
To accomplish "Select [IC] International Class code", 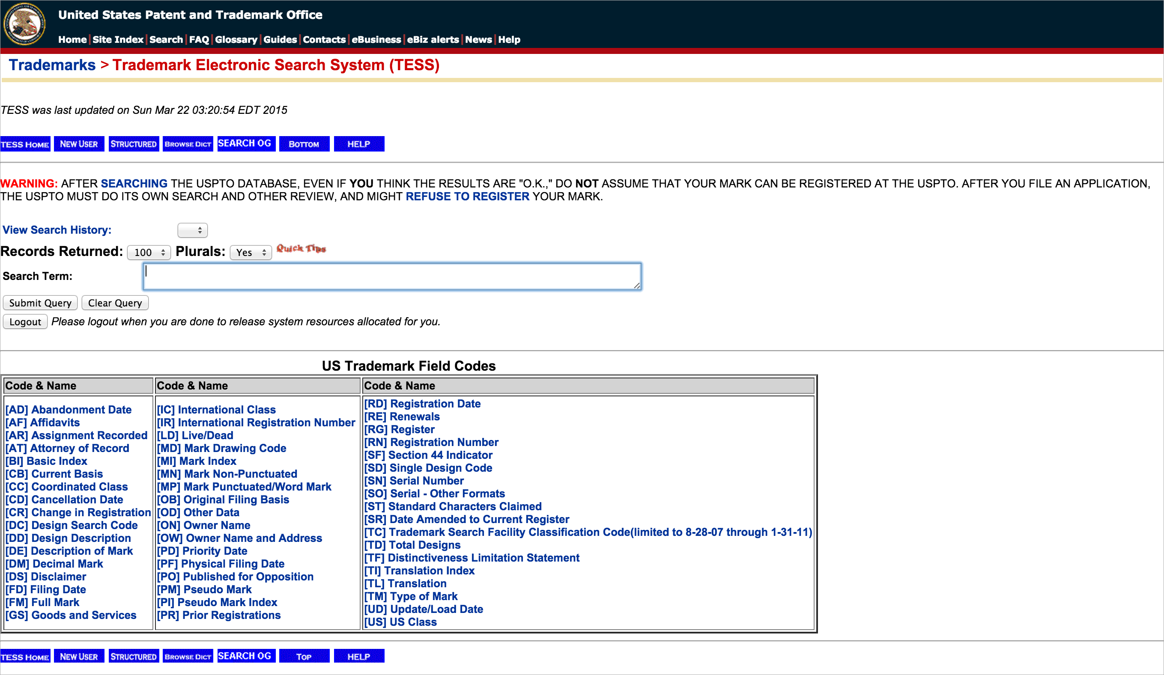I will pos(216,410).
